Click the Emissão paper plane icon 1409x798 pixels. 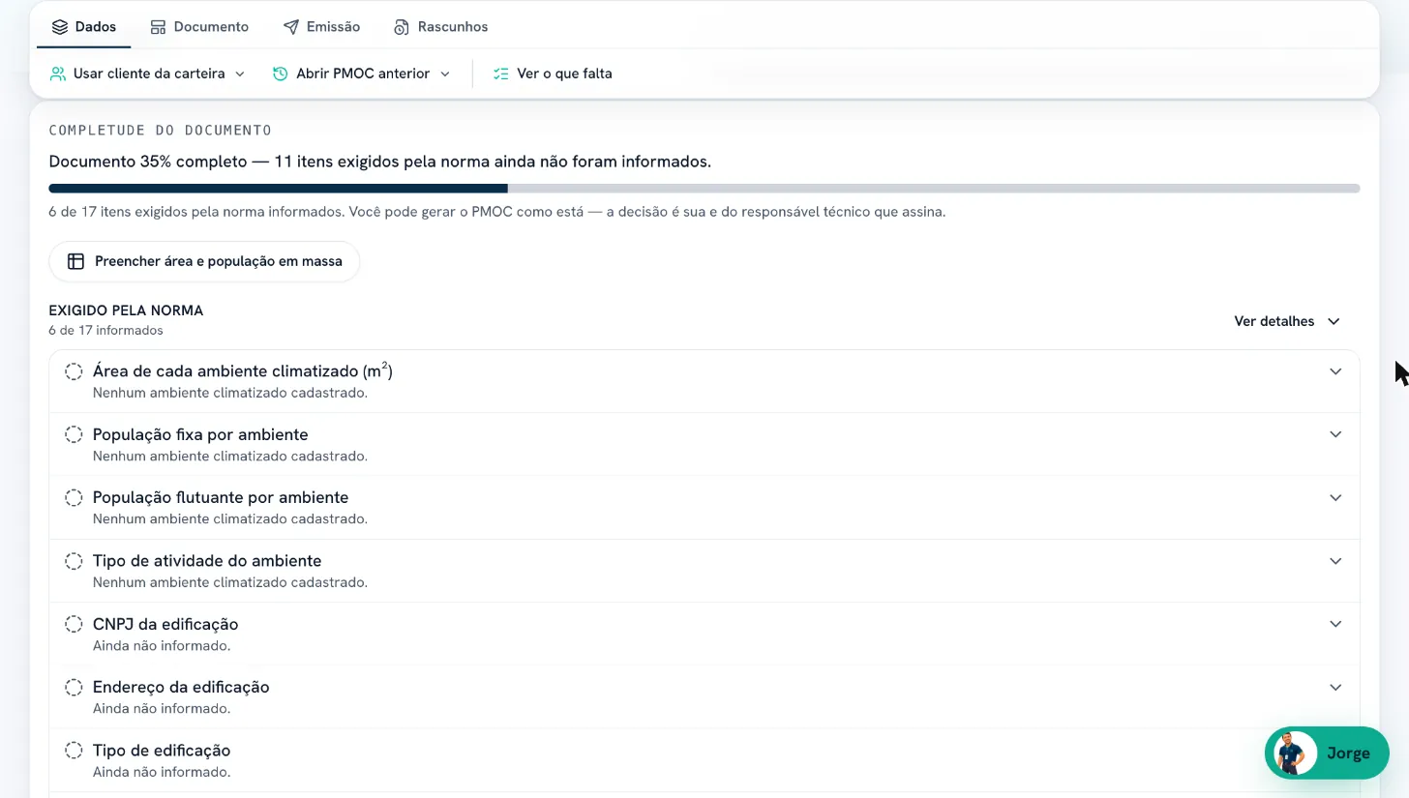point(290,27)
